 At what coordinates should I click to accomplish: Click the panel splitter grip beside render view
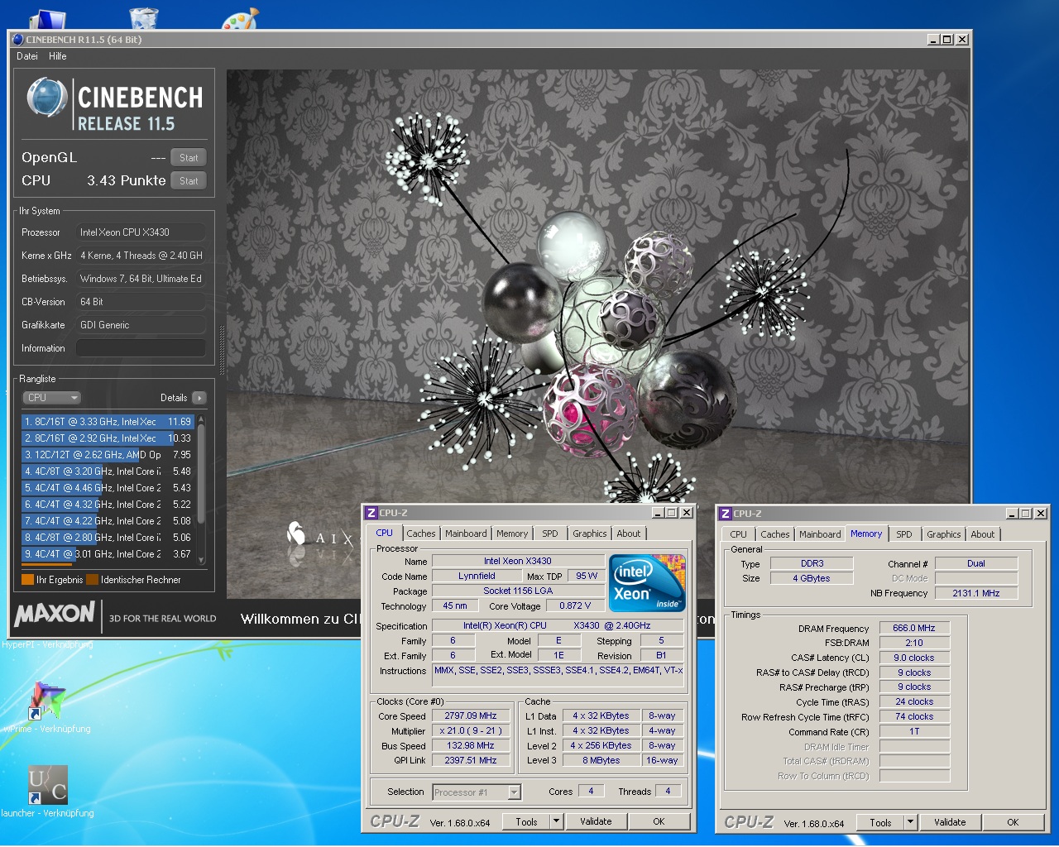(222, 351)
